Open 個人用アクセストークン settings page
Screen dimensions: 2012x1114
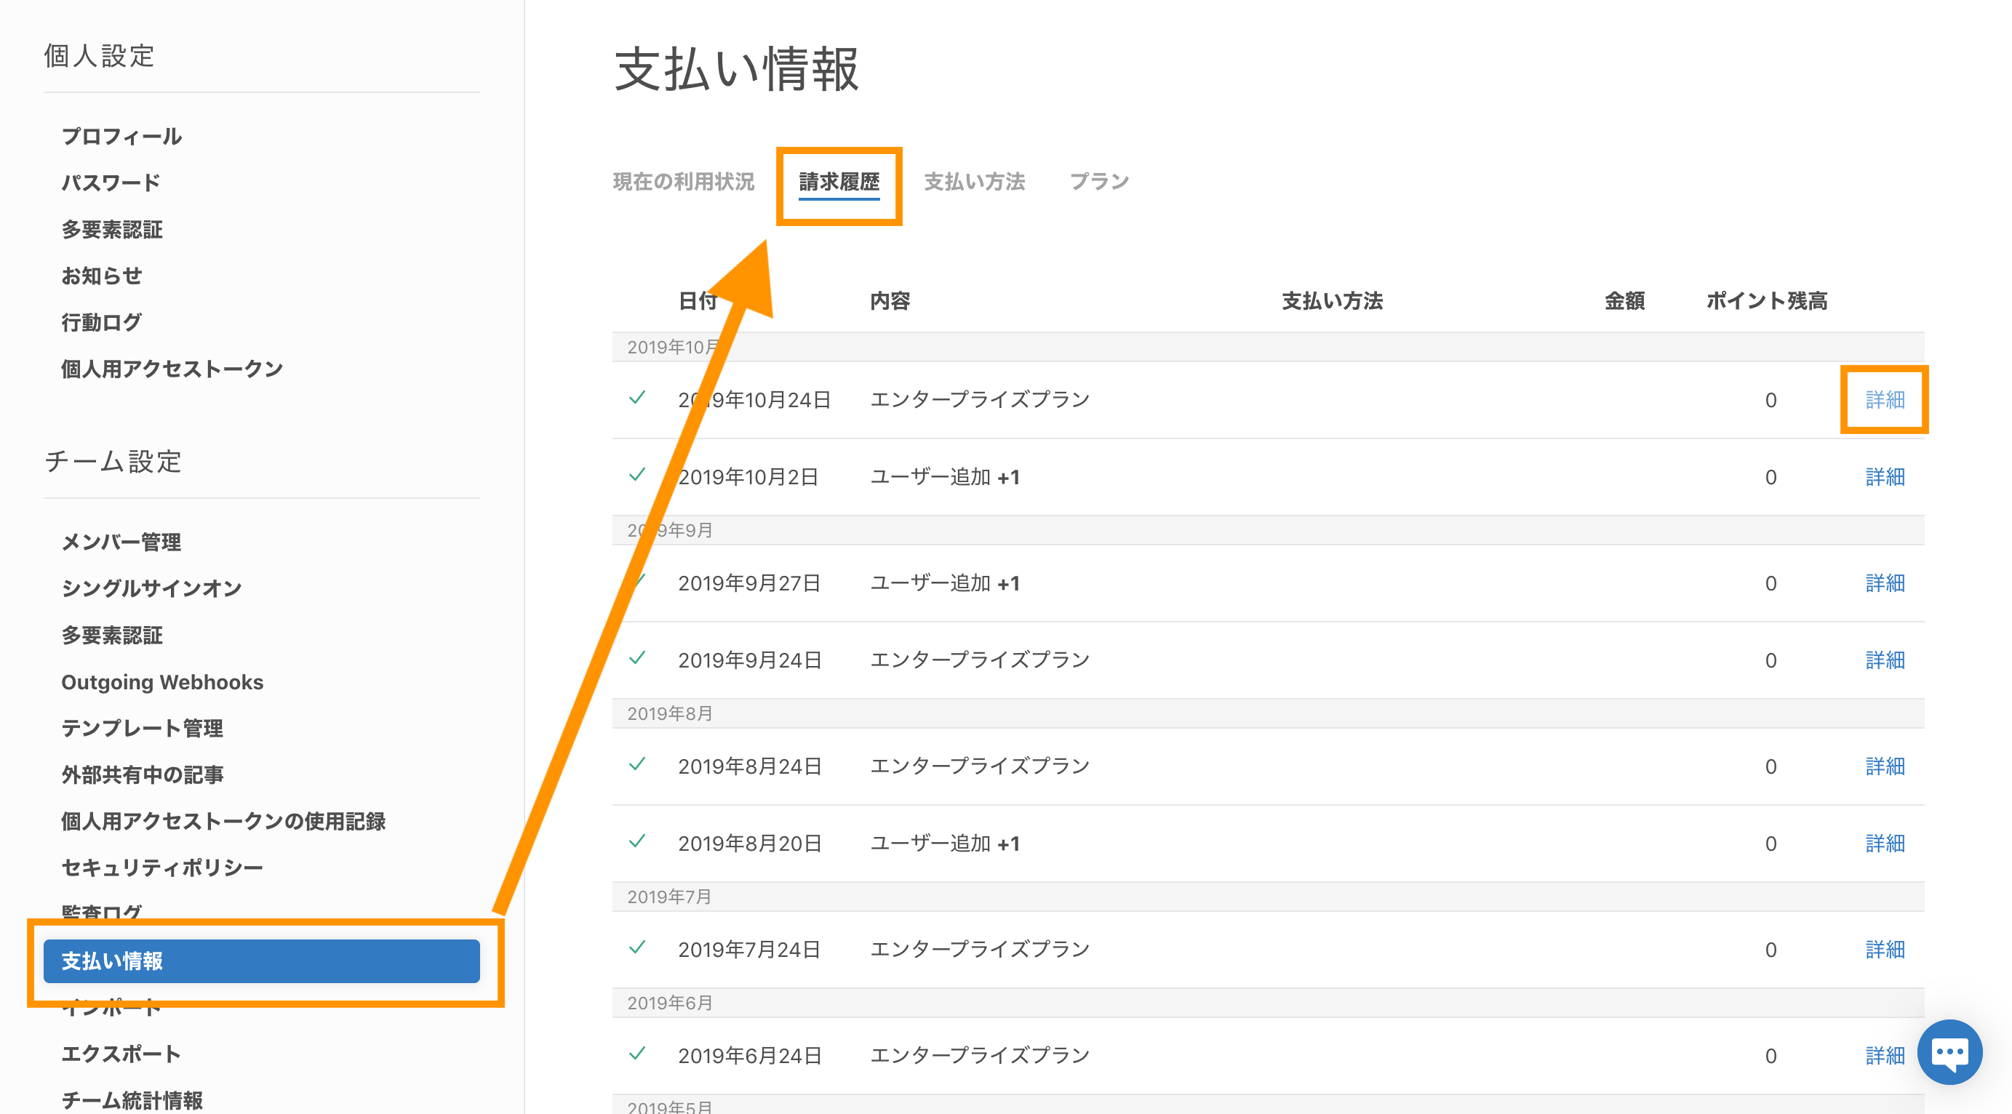pos(172,369)
